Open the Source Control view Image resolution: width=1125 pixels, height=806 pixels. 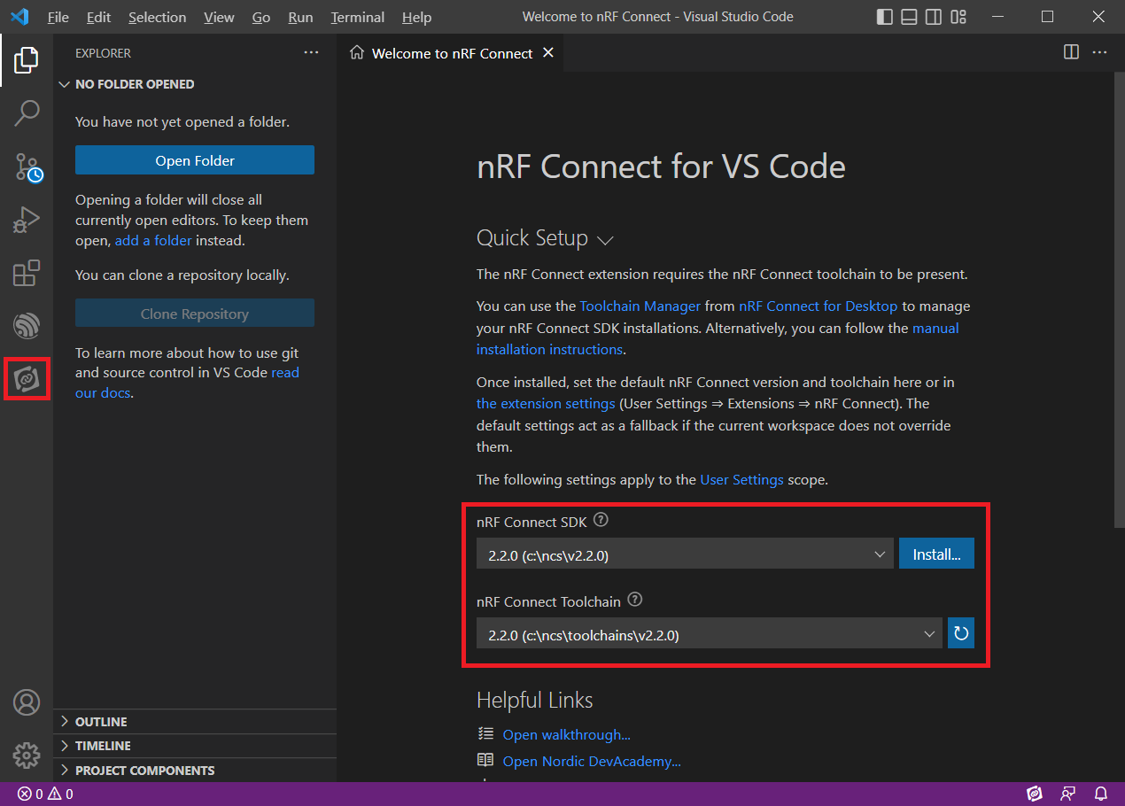tap(27, 167)
